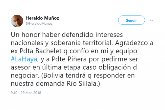The image size is (165, 110).
Task: Follow the account with Seguir button
Action: click(131, 20)
